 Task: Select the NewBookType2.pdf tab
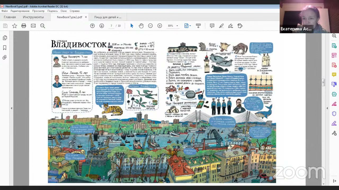coord(69,17)
